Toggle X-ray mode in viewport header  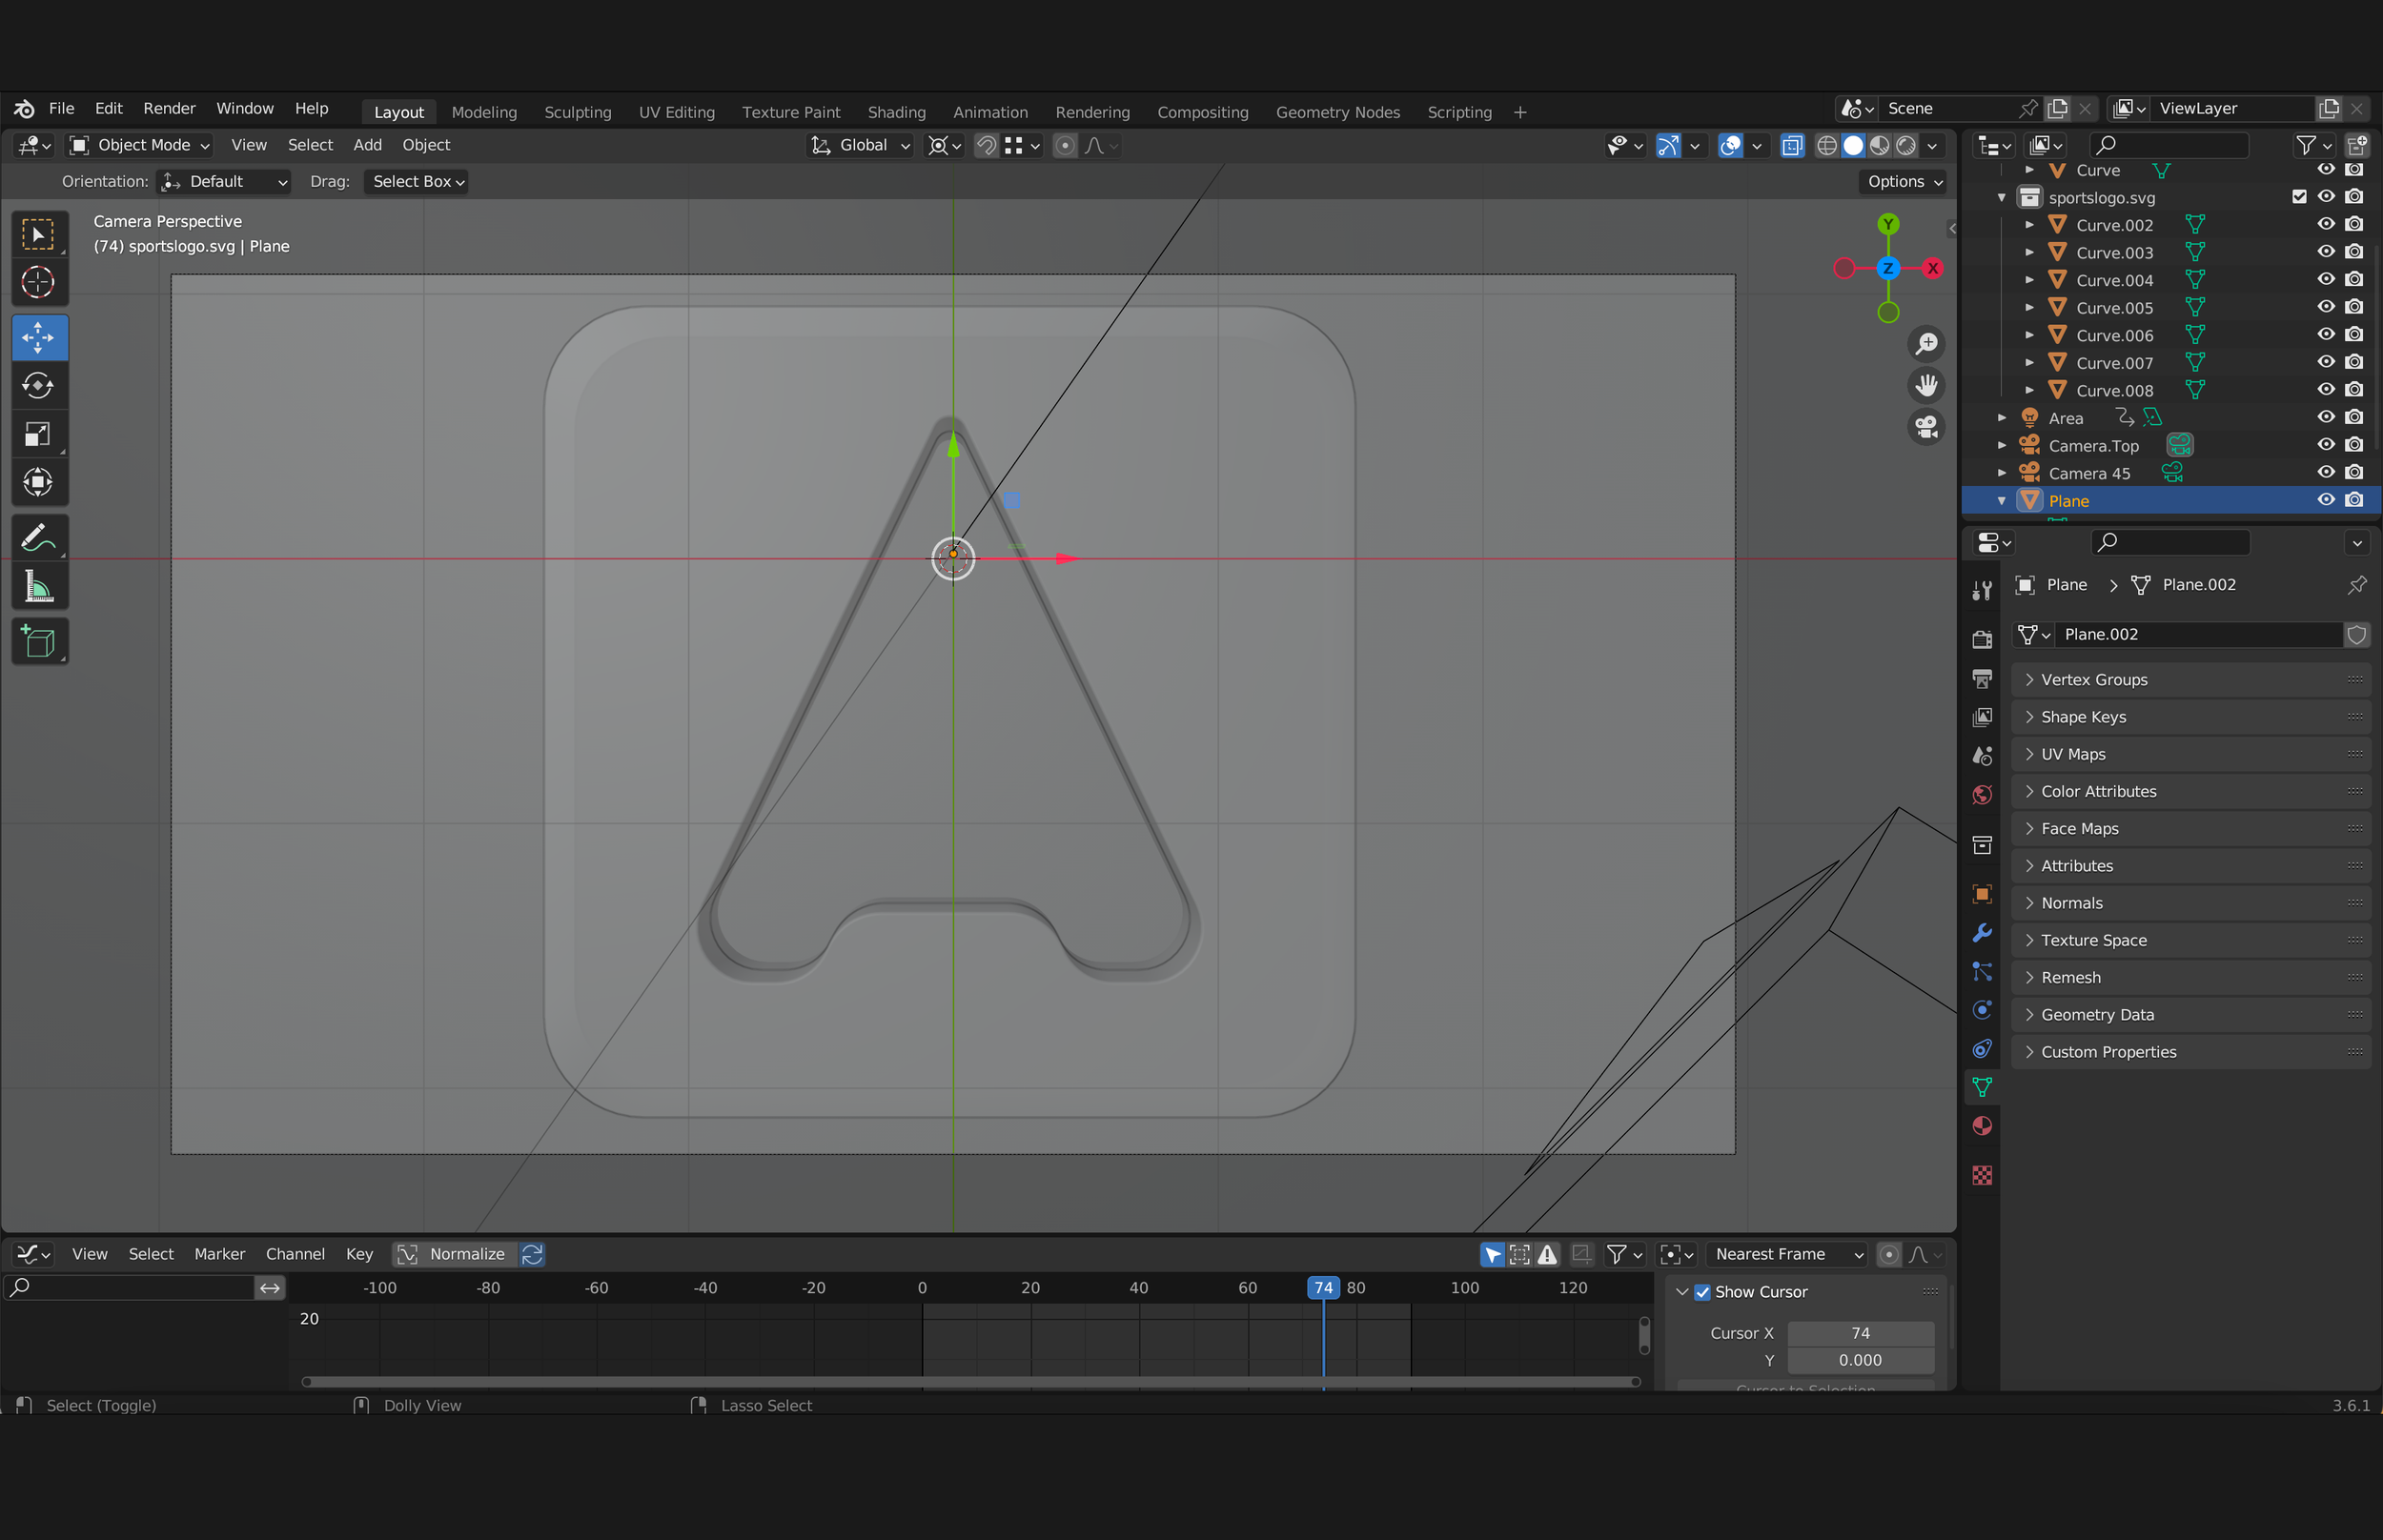point(1792,146)
